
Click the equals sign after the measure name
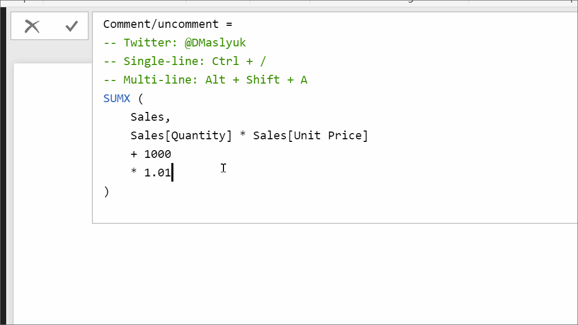(x=229, y=24)
